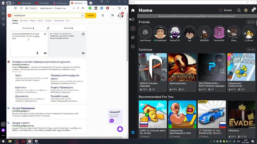
Task: Choose target language Русский dropdown
Action: coord(68,28)
